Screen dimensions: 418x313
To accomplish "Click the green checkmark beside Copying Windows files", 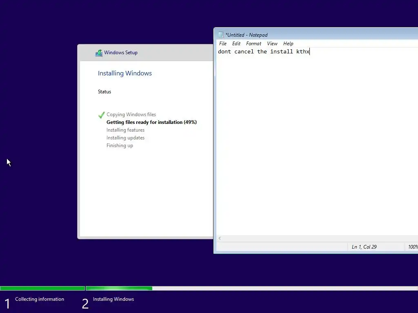I will [x=101, y=115].
